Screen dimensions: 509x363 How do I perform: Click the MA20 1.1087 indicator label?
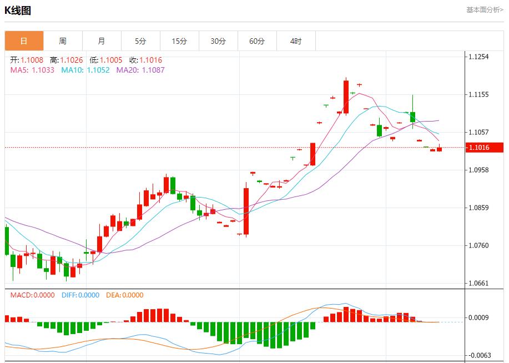point(140,70)
